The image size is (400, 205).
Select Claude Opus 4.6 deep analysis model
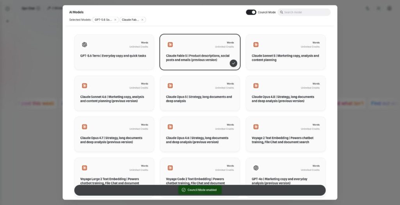coord(200,134)
